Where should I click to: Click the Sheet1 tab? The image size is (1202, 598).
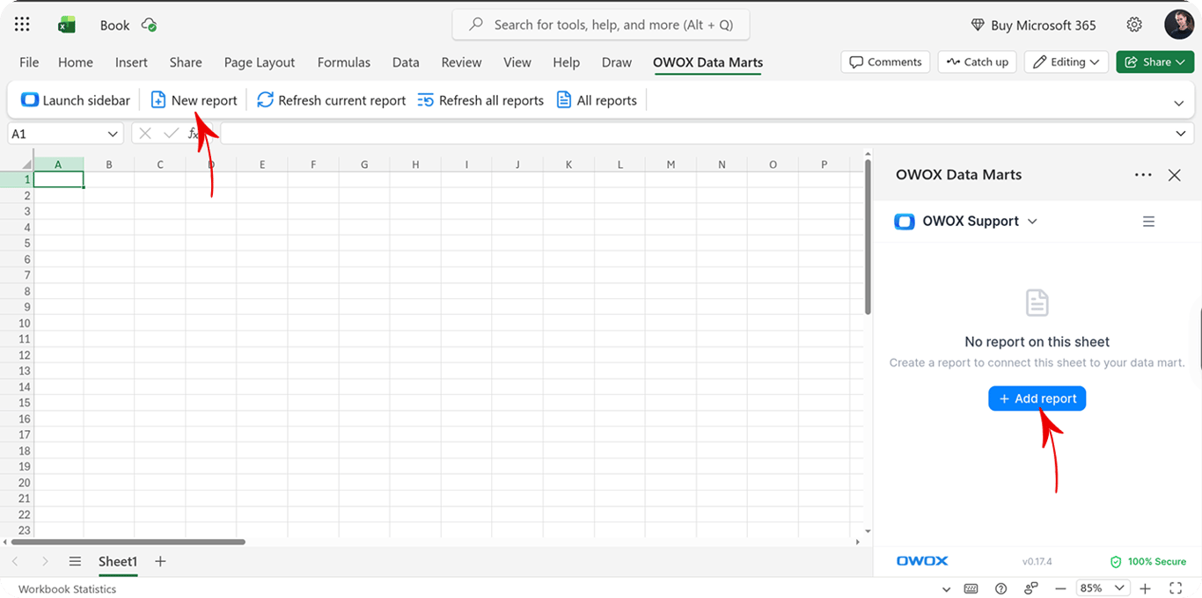click(x=118, y=561)
